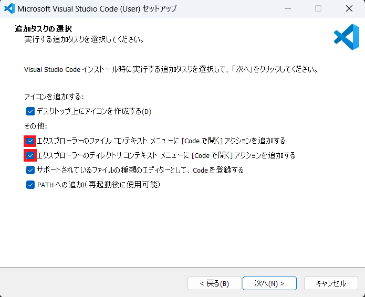The image size is (365, 297).
Task: Toggle directory context menu 'Code で開く' checkbox
Action: [x=30, y=155]
